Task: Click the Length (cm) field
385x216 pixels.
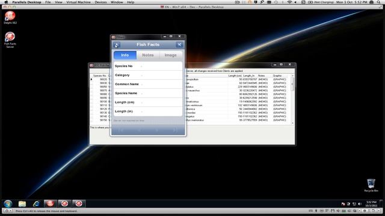Action: coord(148,103)
